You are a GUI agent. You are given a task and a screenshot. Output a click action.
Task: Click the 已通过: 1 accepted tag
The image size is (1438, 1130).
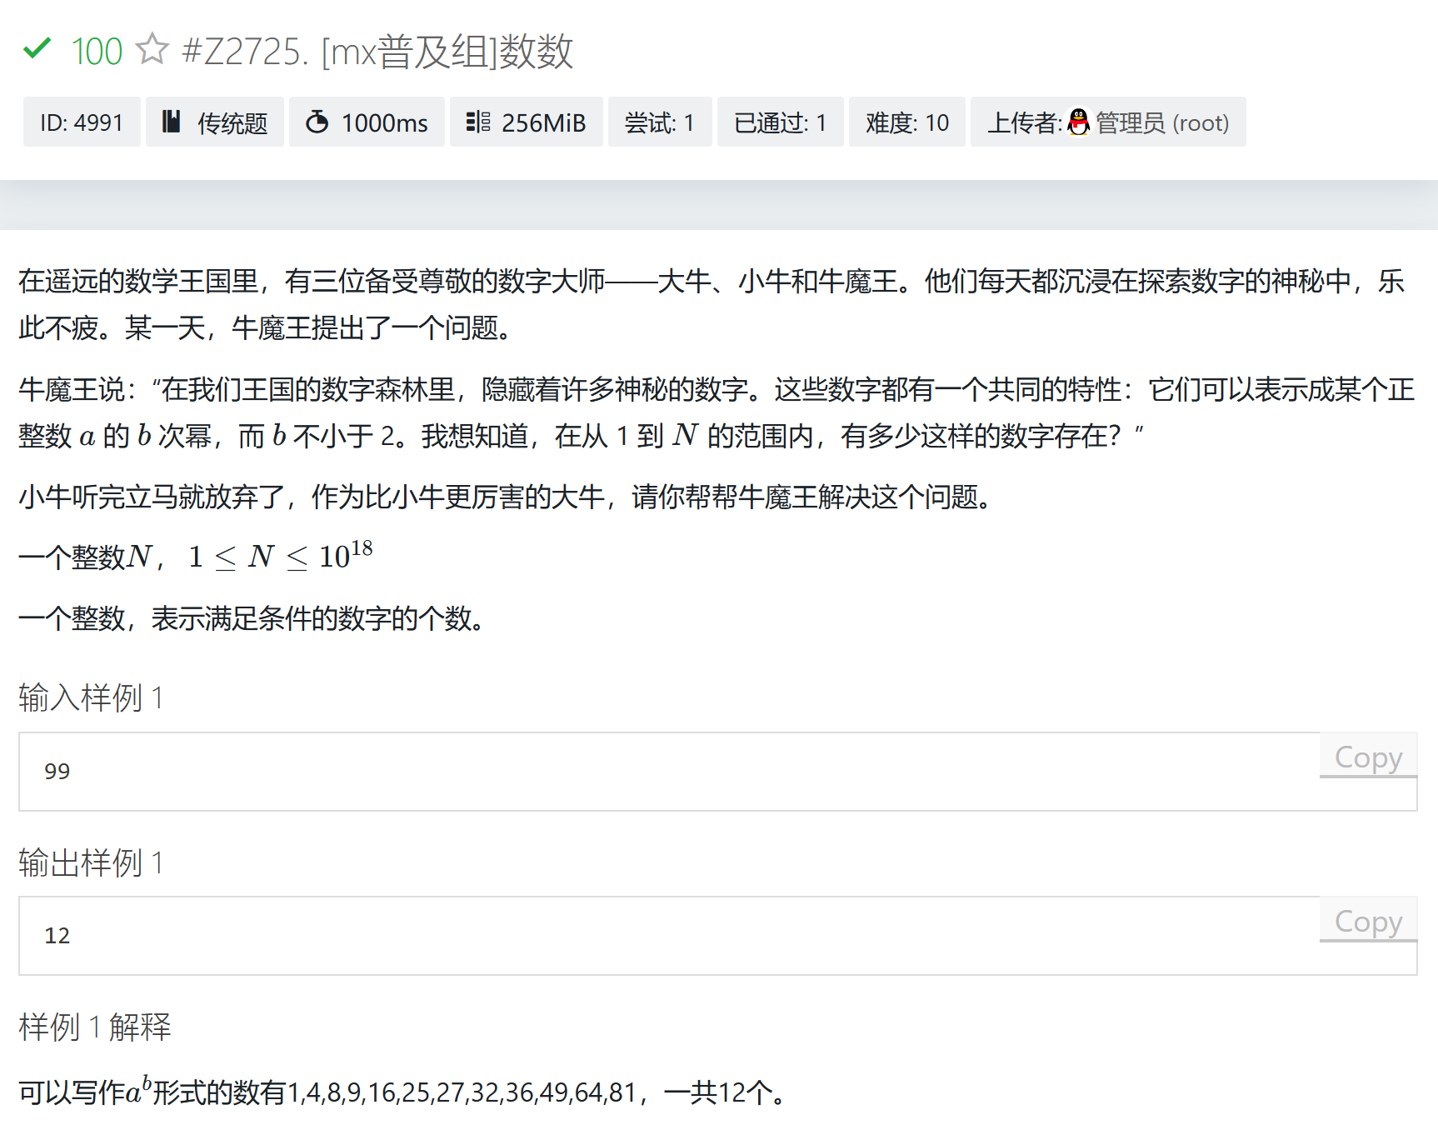[780, 122]
